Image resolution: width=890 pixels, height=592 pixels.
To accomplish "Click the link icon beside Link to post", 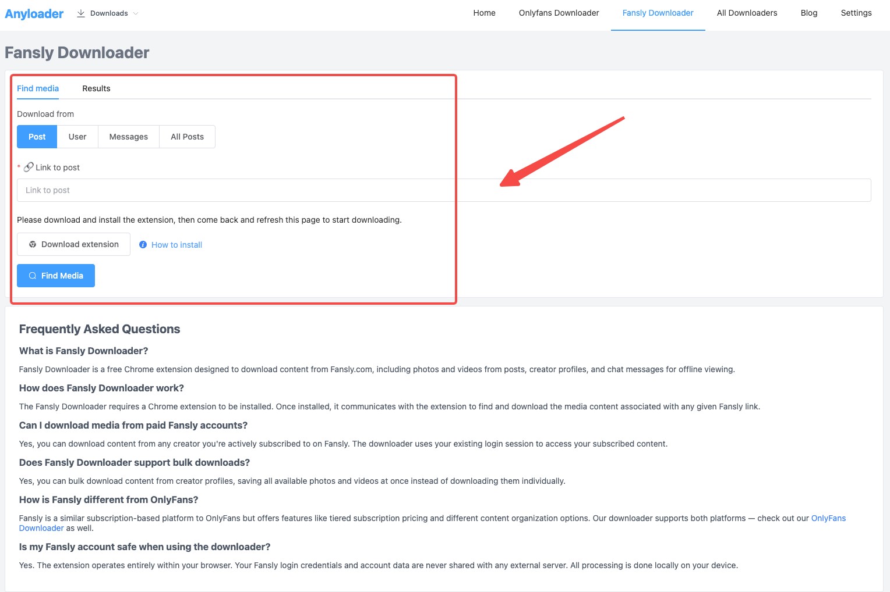I will [x=29, y=167].
